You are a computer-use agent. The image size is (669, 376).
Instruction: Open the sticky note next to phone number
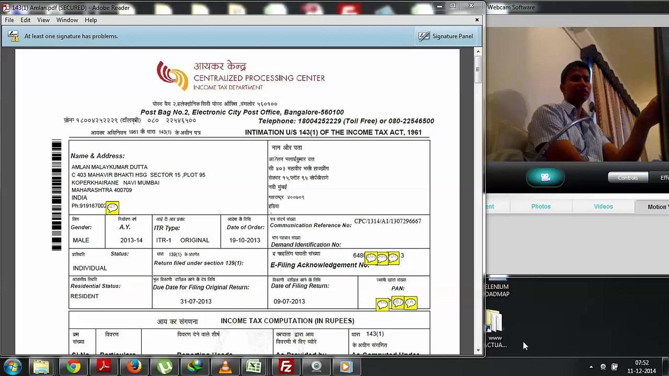click(x=112, y=207)
